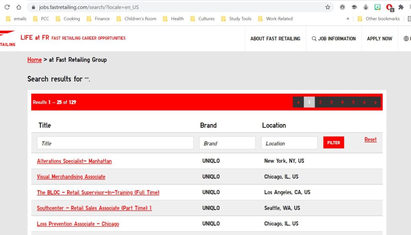This screenshot has height=235, width=411.
Task: Sort by the Brand column header
Action: point(208,125)
